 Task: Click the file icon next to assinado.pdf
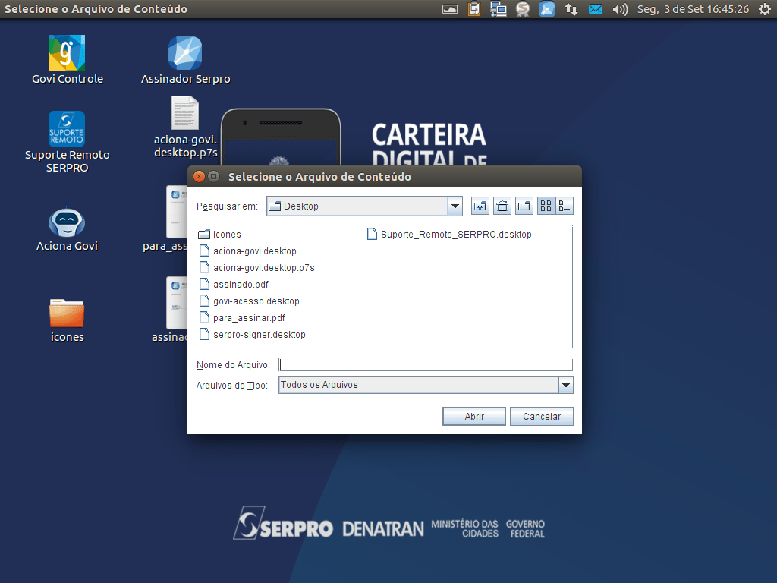204,285
